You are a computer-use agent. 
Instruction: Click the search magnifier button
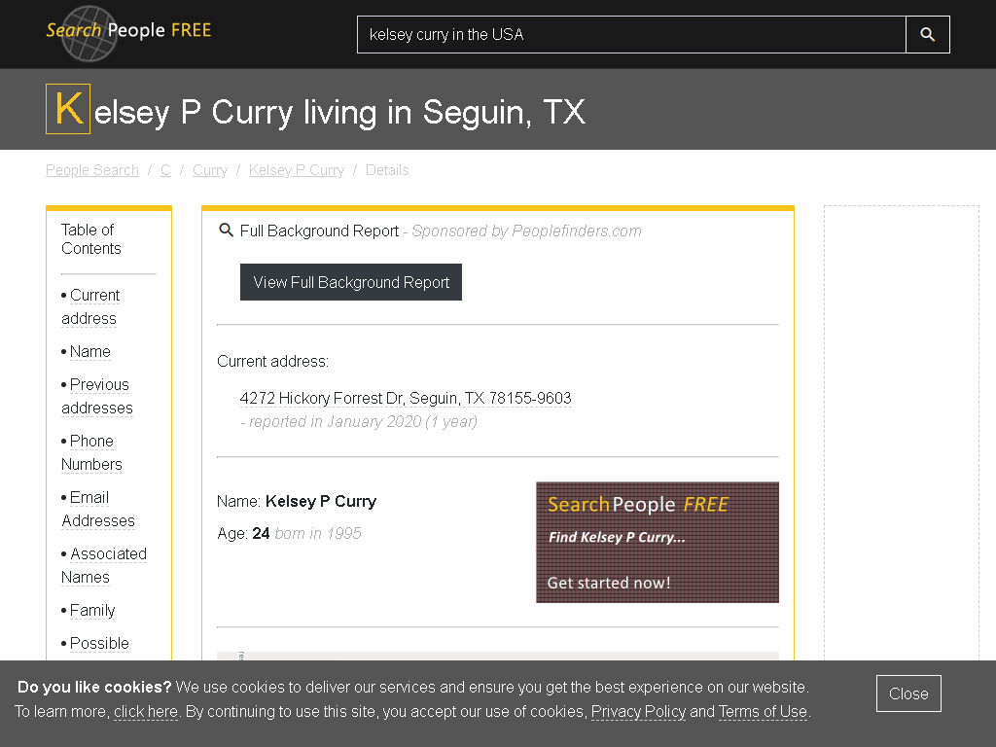[x=927, y=34]
